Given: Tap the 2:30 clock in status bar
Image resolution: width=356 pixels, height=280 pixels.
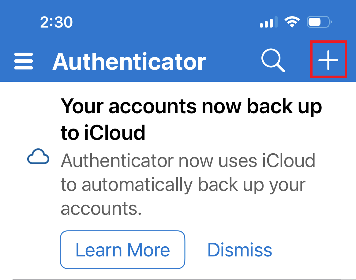Looking at the screenshot, I should (x=56, y=22).
